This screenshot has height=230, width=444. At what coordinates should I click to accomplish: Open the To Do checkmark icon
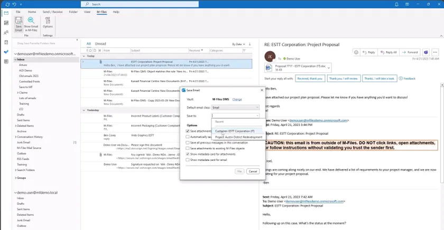pyautogui.click(x=6, y=52)
